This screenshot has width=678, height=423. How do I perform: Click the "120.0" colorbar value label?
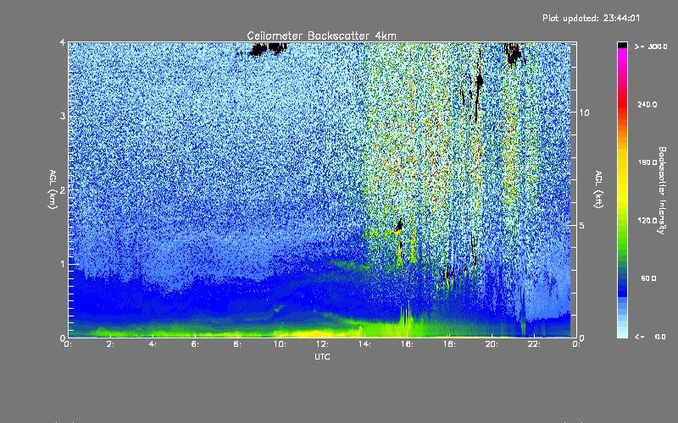point(647,221)
